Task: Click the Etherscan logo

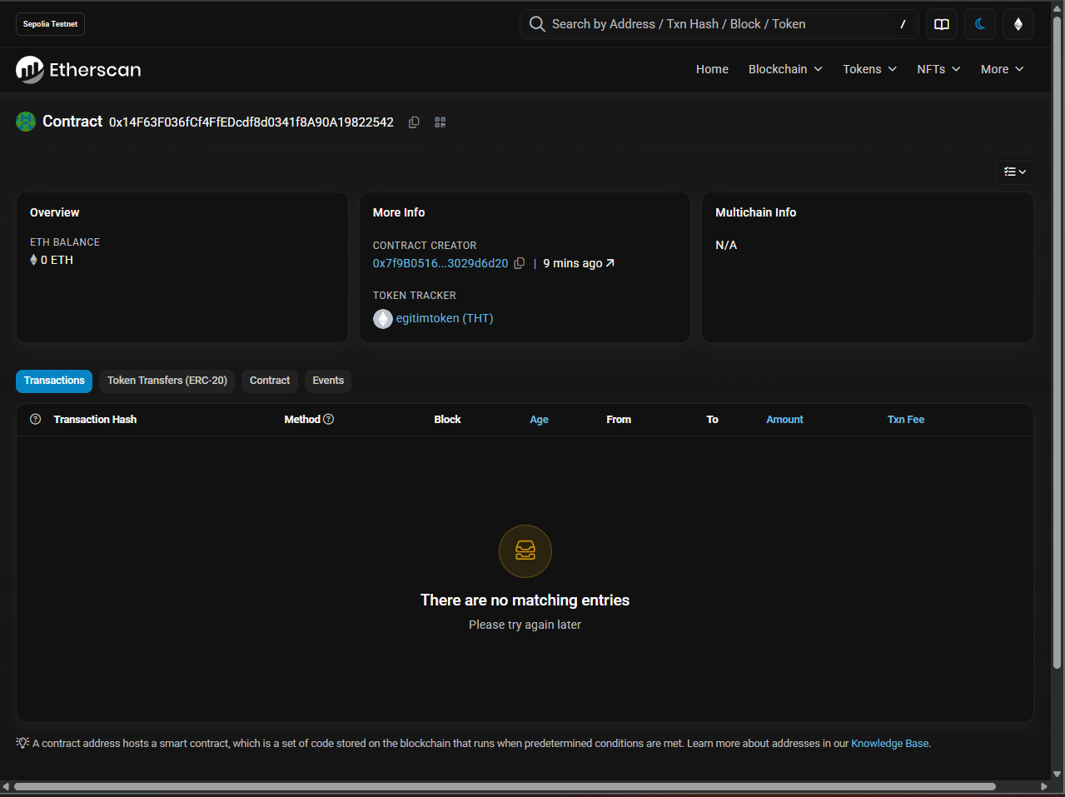Action: [78, 70]
